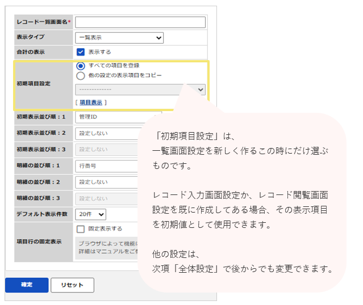The height and width of the screenshot is (305, 363).
Task: Select the 他の設定の表示項目をコピー radio button
Action: coord(81,76)
